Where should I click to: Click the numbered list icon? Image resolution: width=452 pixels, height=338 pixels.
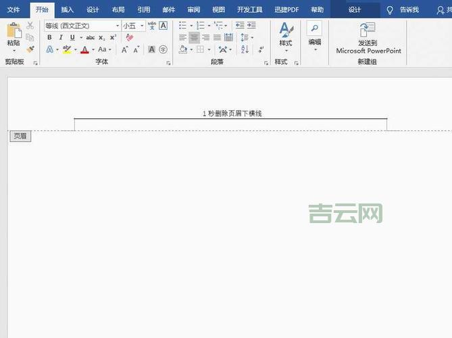(x=201, y=26)
